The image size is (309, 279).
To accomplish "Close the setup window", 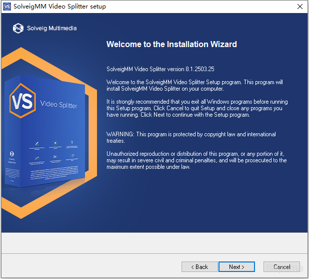I will point(299,7).
